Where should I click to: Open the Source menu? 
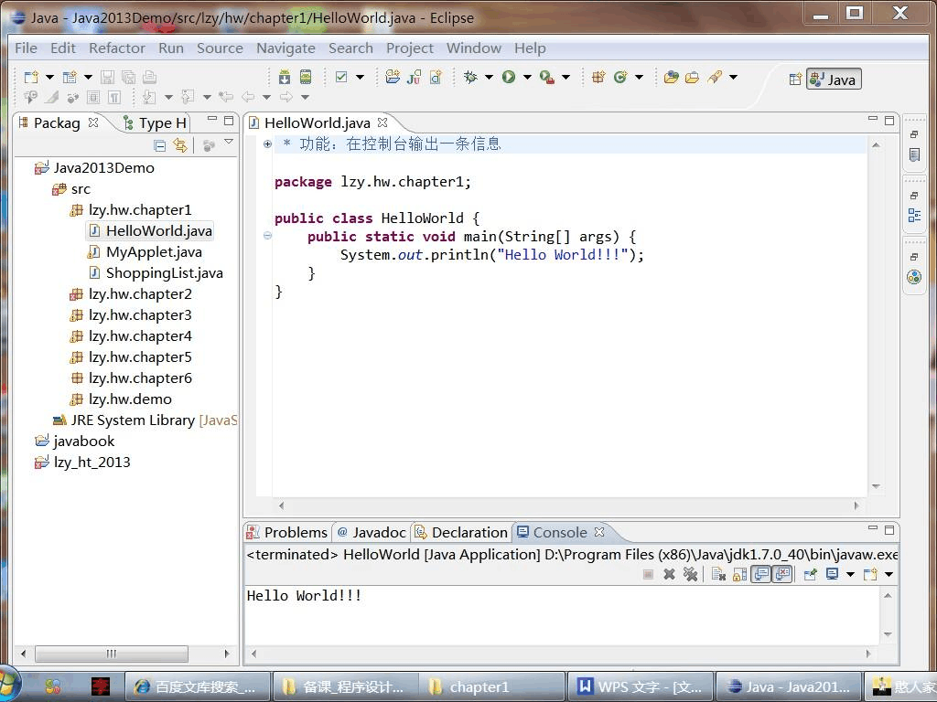(x=220, y=48)
